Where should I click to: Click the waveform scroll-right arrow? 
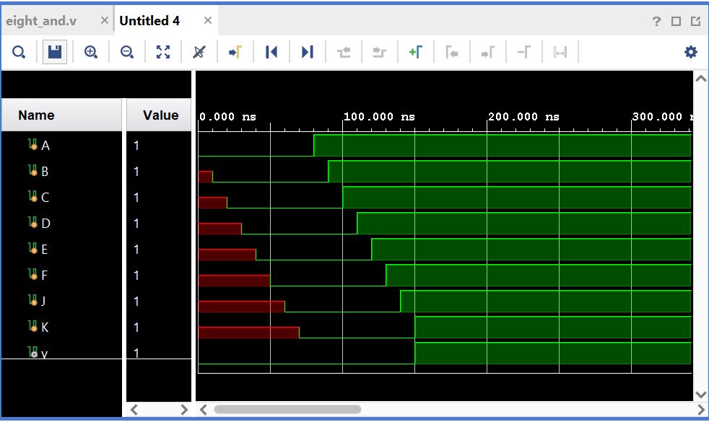point(701,410)
